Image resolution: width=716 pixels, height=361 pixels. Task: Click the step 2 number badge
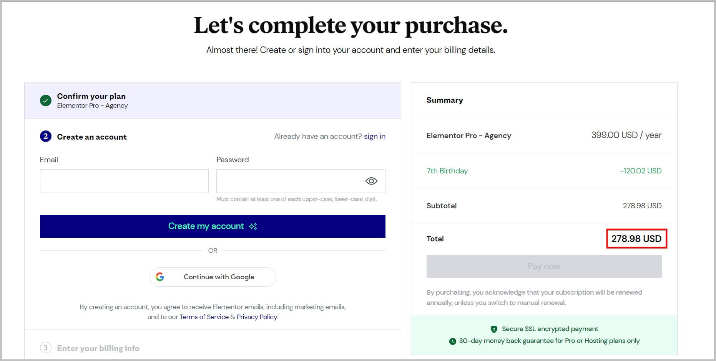(x=46, y=136)
